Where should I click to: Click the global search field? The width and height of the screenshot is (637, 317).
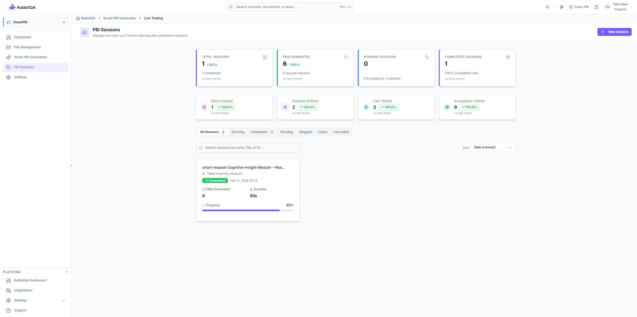[290, 7]
